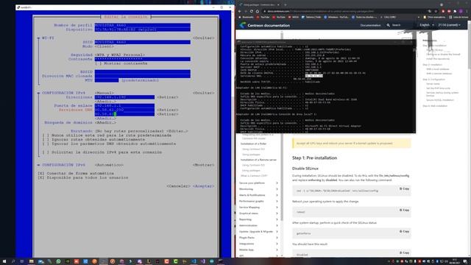Click Documentation in Centreon header

(x=370, y=25)
